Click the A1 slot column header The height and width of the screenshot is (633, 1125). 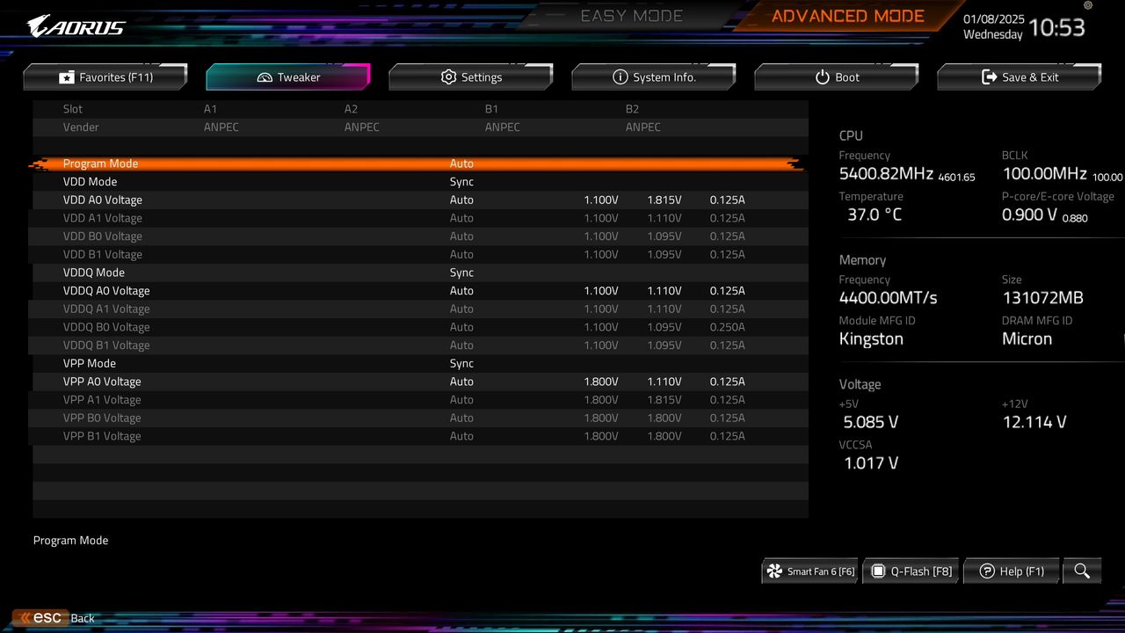[x=210, y=109]
